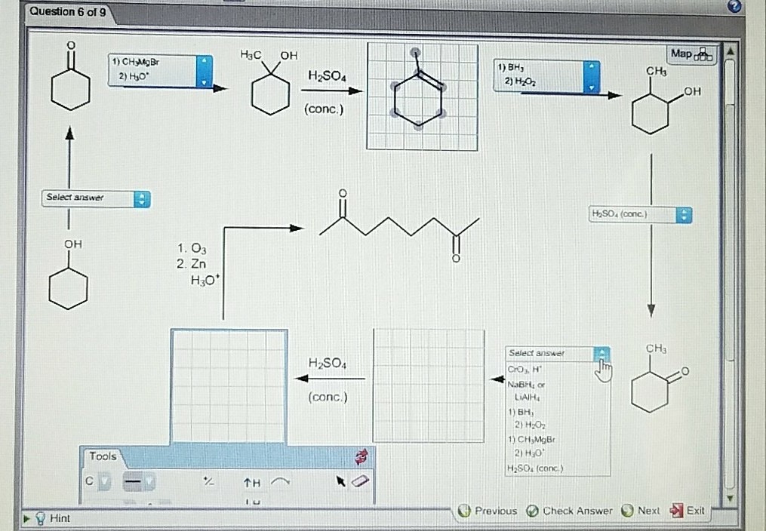Select the eraser tool
766x531 pixels.
[361, 480]
